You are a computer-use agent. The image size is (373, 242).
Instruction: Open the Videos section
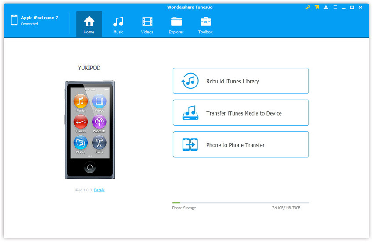coord(147,24)
